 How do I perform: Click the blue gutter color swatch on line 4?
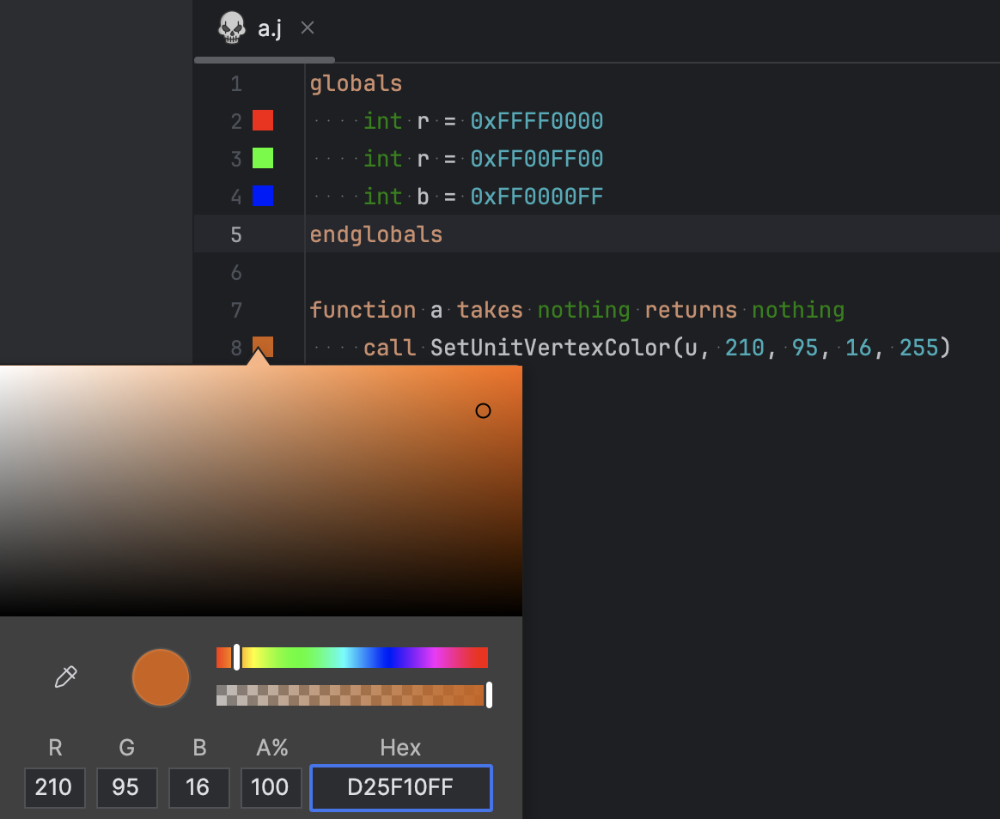point(263,197)
